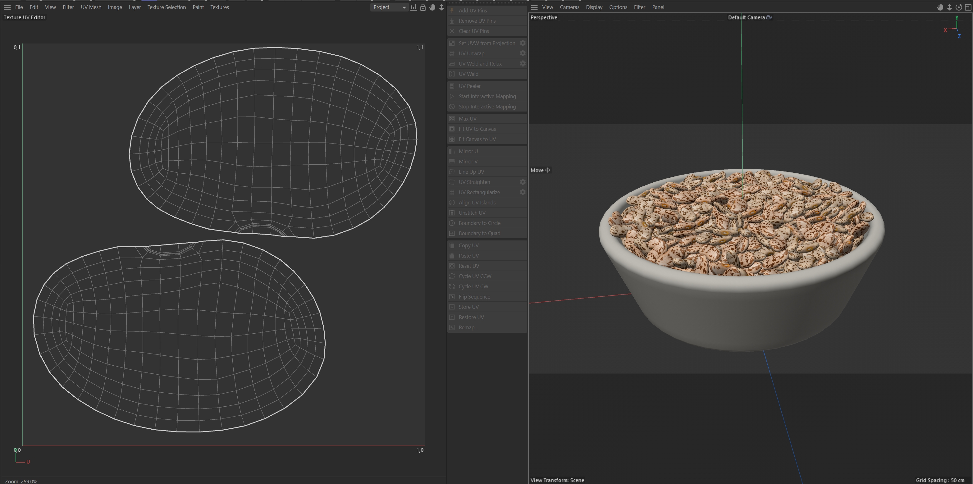Open UV Rectangularize options gear
The width and height of the screenshot is (973, 484).
coord(523,192)
